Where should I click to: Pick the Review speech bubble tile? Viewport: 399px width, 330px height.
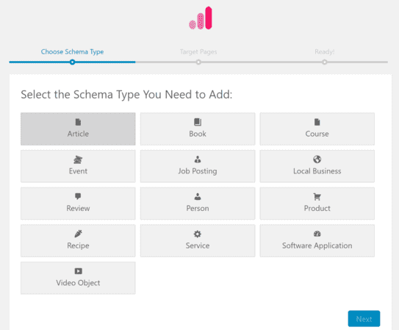78,204
